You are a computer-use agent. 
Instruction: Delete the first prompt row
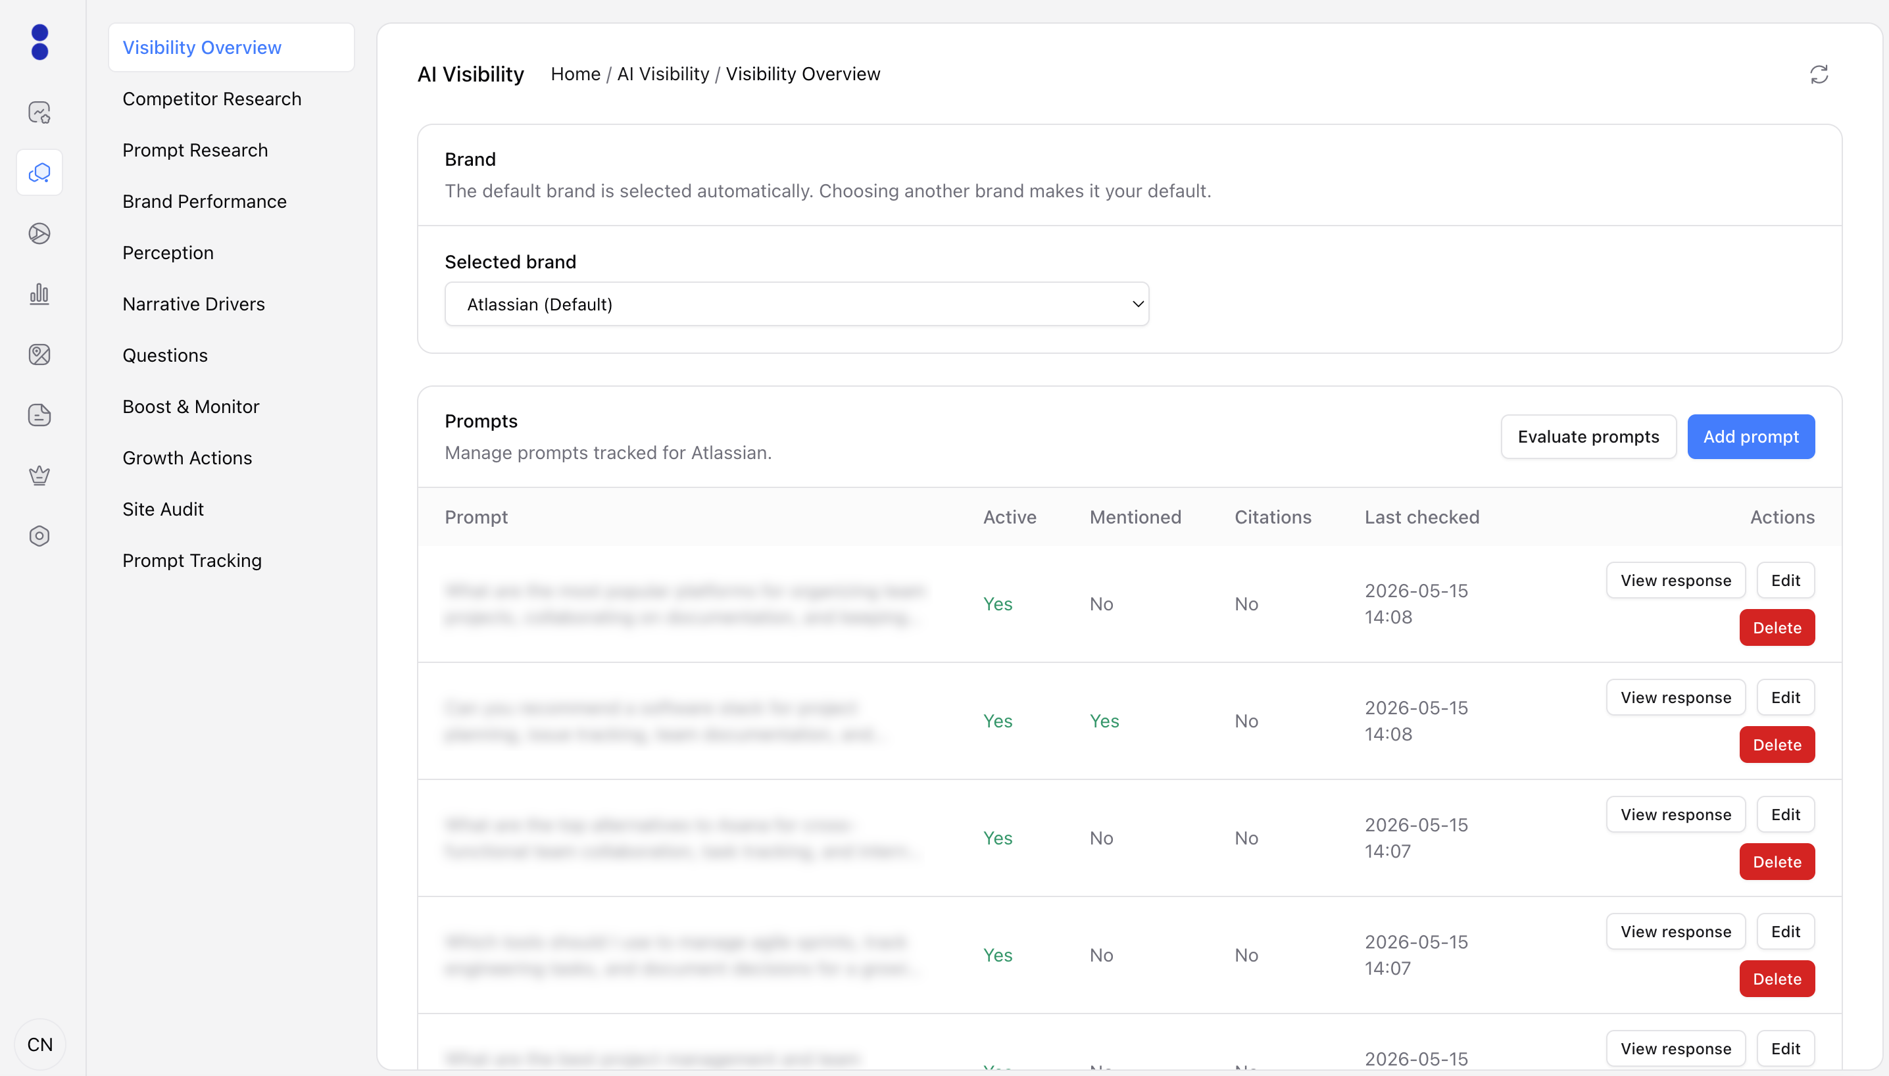tap(1777, 627)
